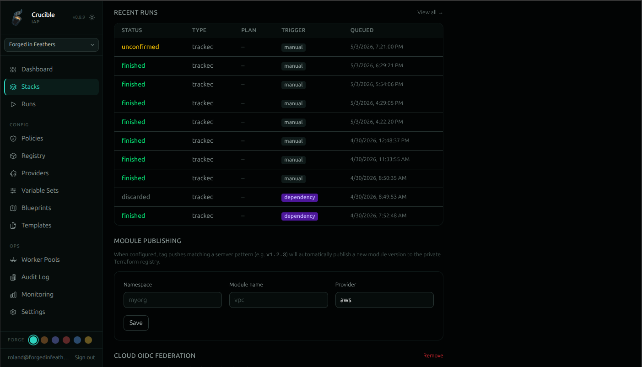
Task: Select the blue forge color swatch
Action: click(77, 340)
